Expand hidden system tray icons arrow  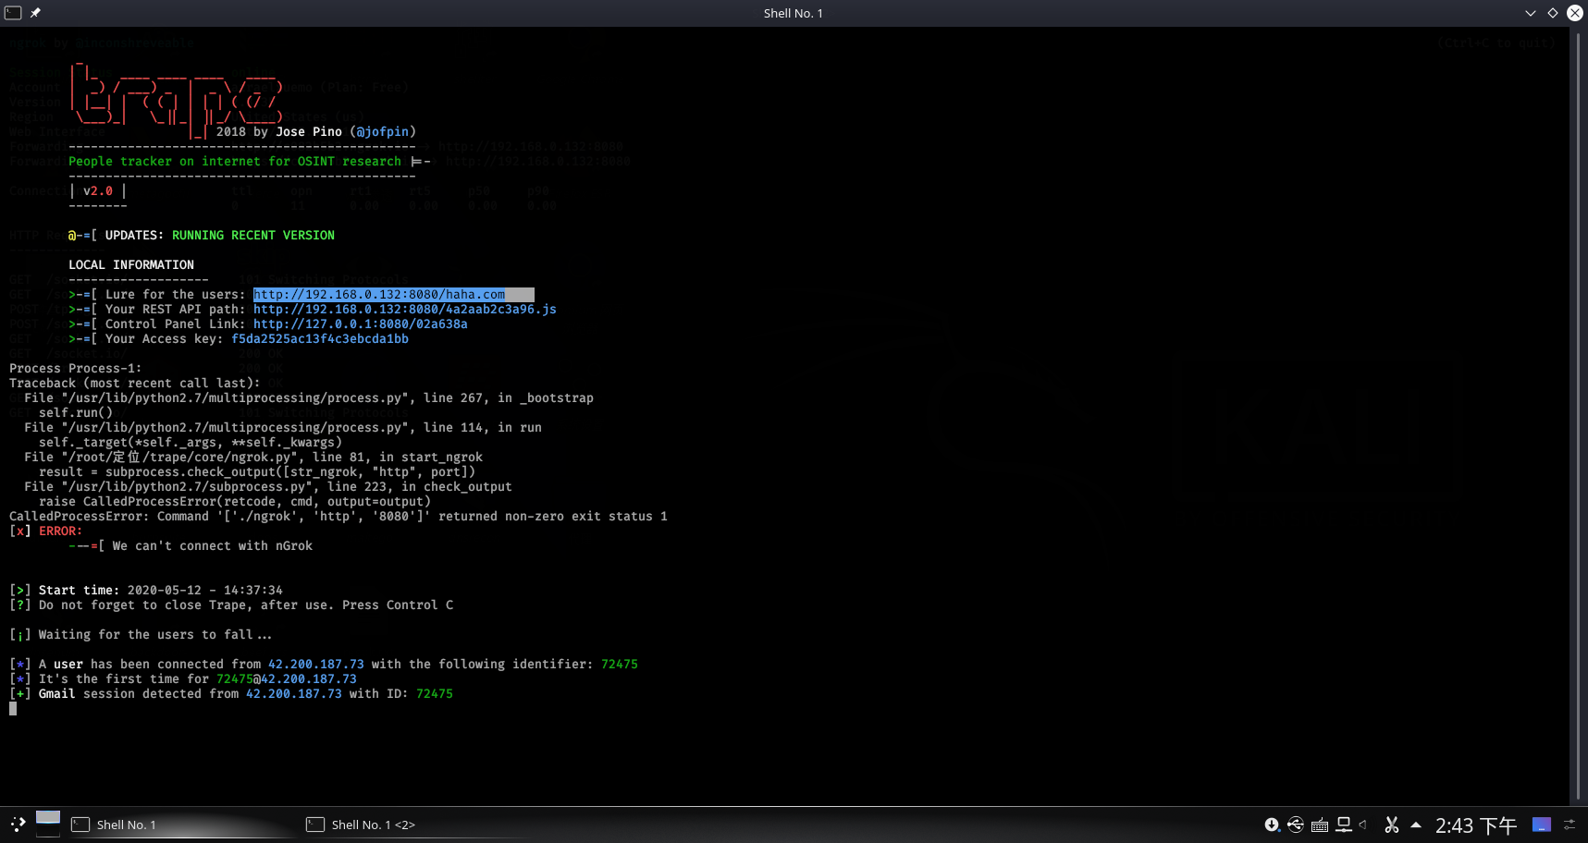[x=1416, y=825]
